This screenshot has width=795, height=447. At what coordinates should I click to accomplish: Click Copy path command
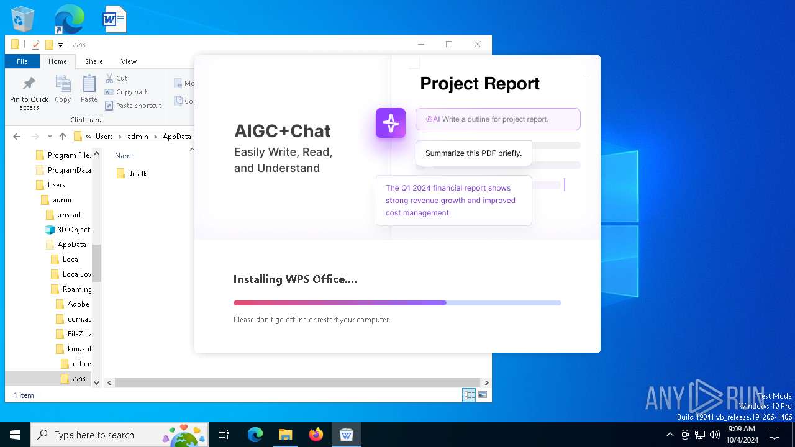[127, 92]
